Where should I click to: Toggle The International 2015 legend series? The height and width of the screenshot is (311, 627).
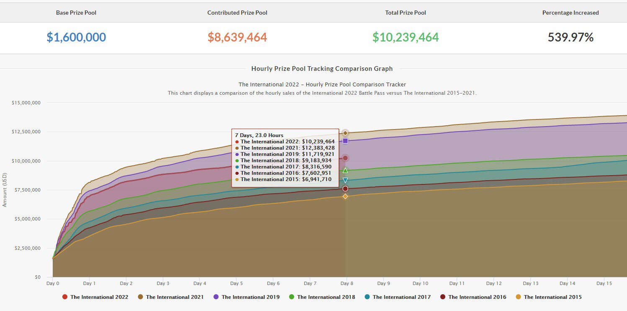tap(549, 297)
